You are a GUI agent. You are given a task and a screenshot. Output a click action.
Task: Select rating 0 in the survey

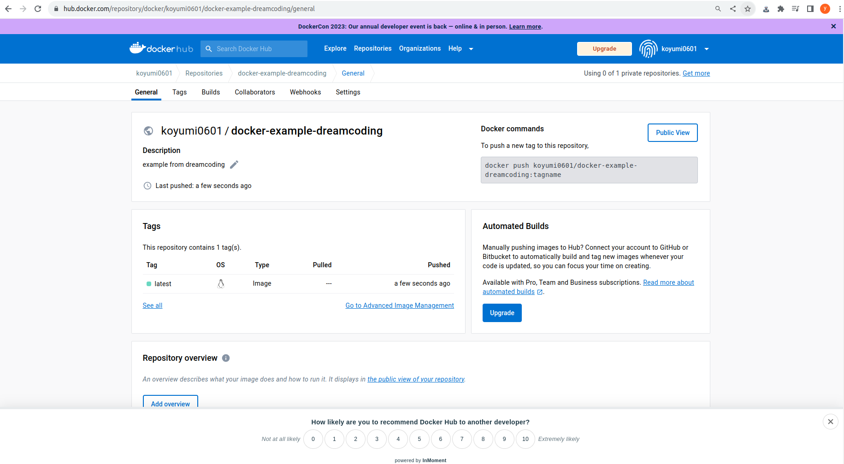(x=313, y=439)
